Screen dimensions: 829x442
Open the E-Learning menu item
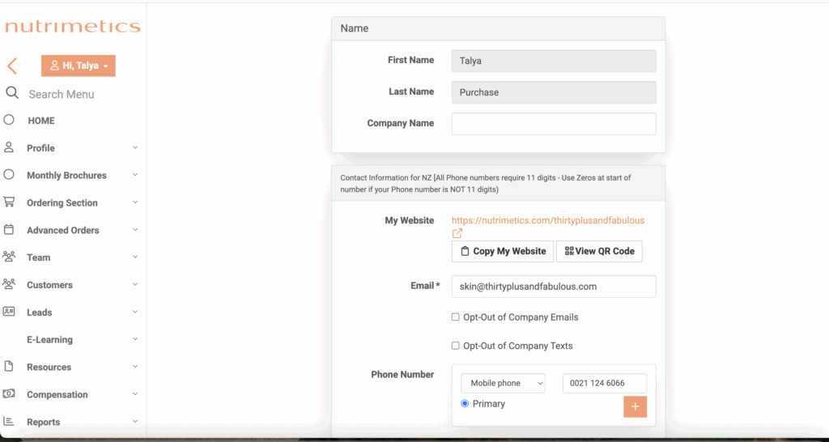[x=49, y=339]
